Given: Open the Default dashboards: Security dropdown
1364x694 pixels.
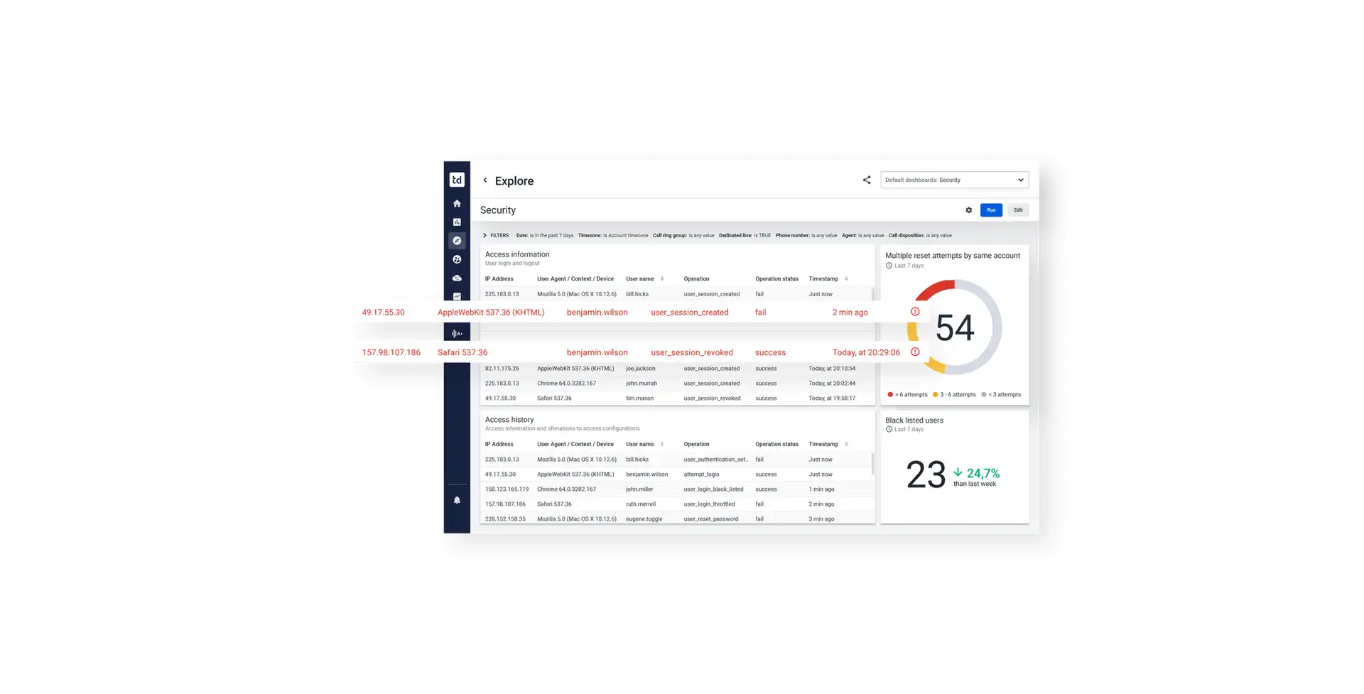Looking at the screenshot, I should (954, 180).
